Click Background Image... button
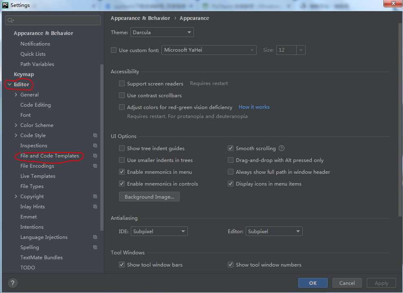The height and width of the screenshot is (293, 403). coord(149,197)
